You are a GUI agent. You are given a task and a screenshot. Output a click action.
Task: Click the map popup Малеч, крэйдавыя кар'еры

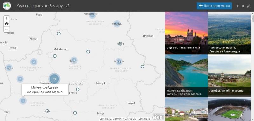pos(45,90)
